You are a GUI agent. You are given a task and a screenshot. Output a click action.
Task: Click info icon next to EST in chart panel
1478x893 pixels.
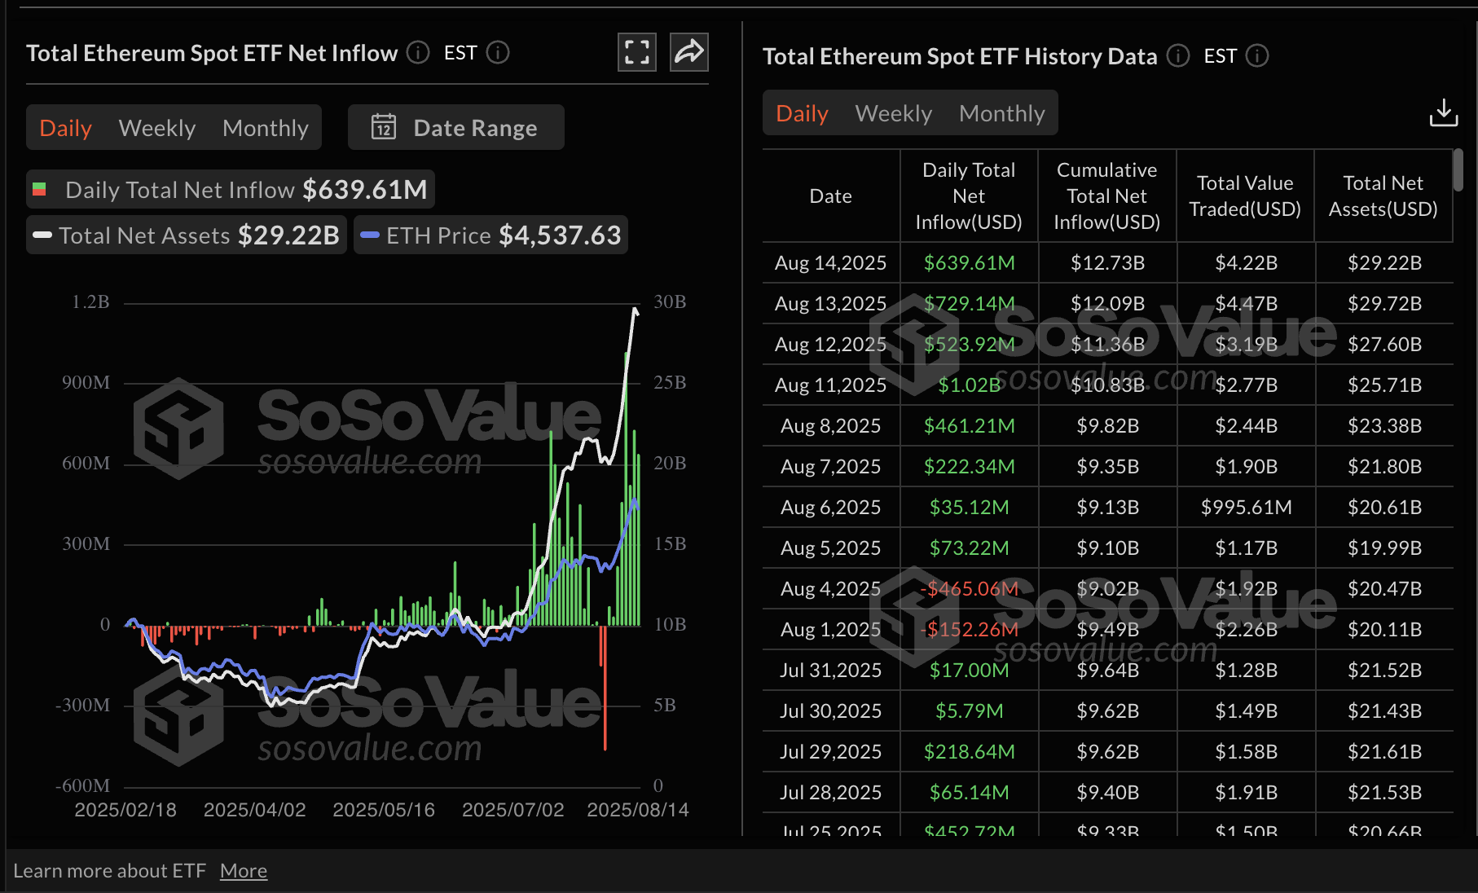tap(498, 53)
